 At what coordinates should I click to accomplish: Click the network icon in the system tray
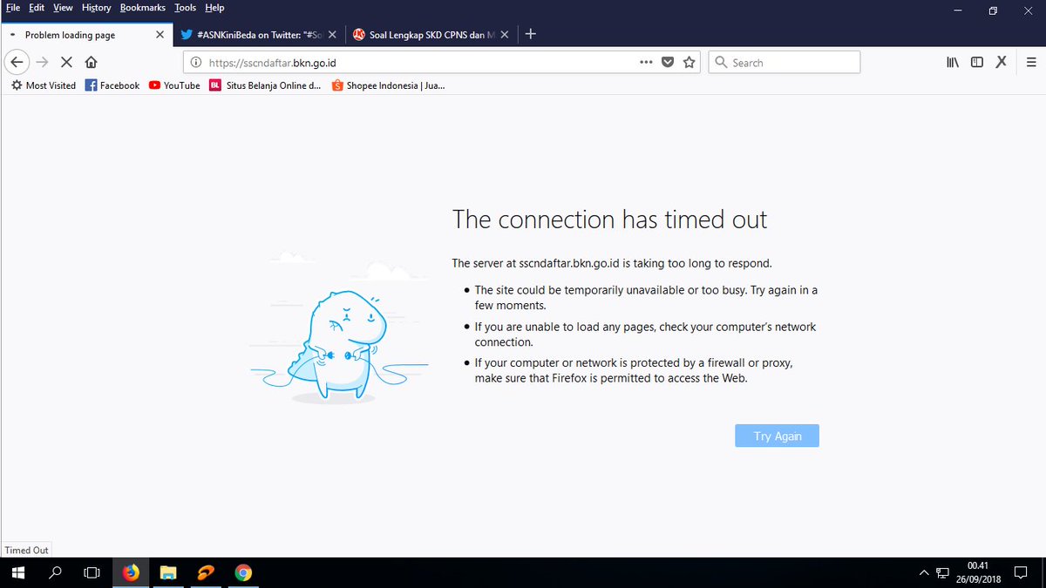click(942, 573)
